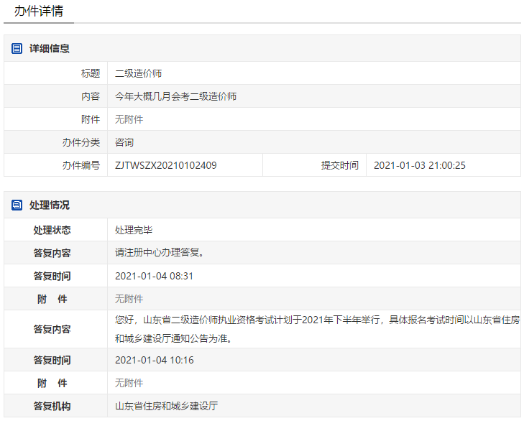The image size is (524, 426).
Task: Click the 提交时间 field label
Action: click(339, 165)
